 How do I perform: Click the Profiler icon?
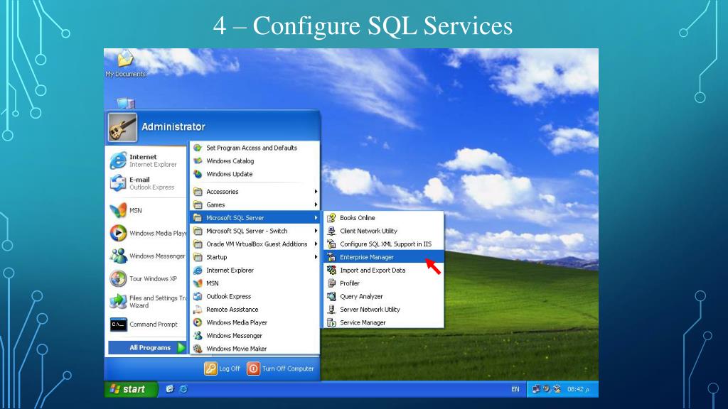click(331, 283)
